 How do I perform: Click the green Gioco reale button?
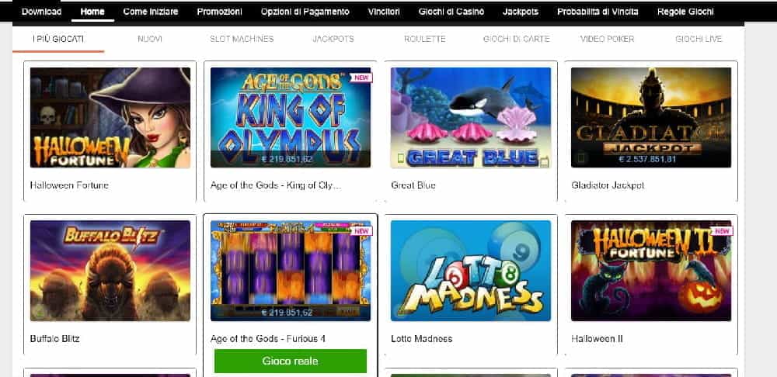291,361
